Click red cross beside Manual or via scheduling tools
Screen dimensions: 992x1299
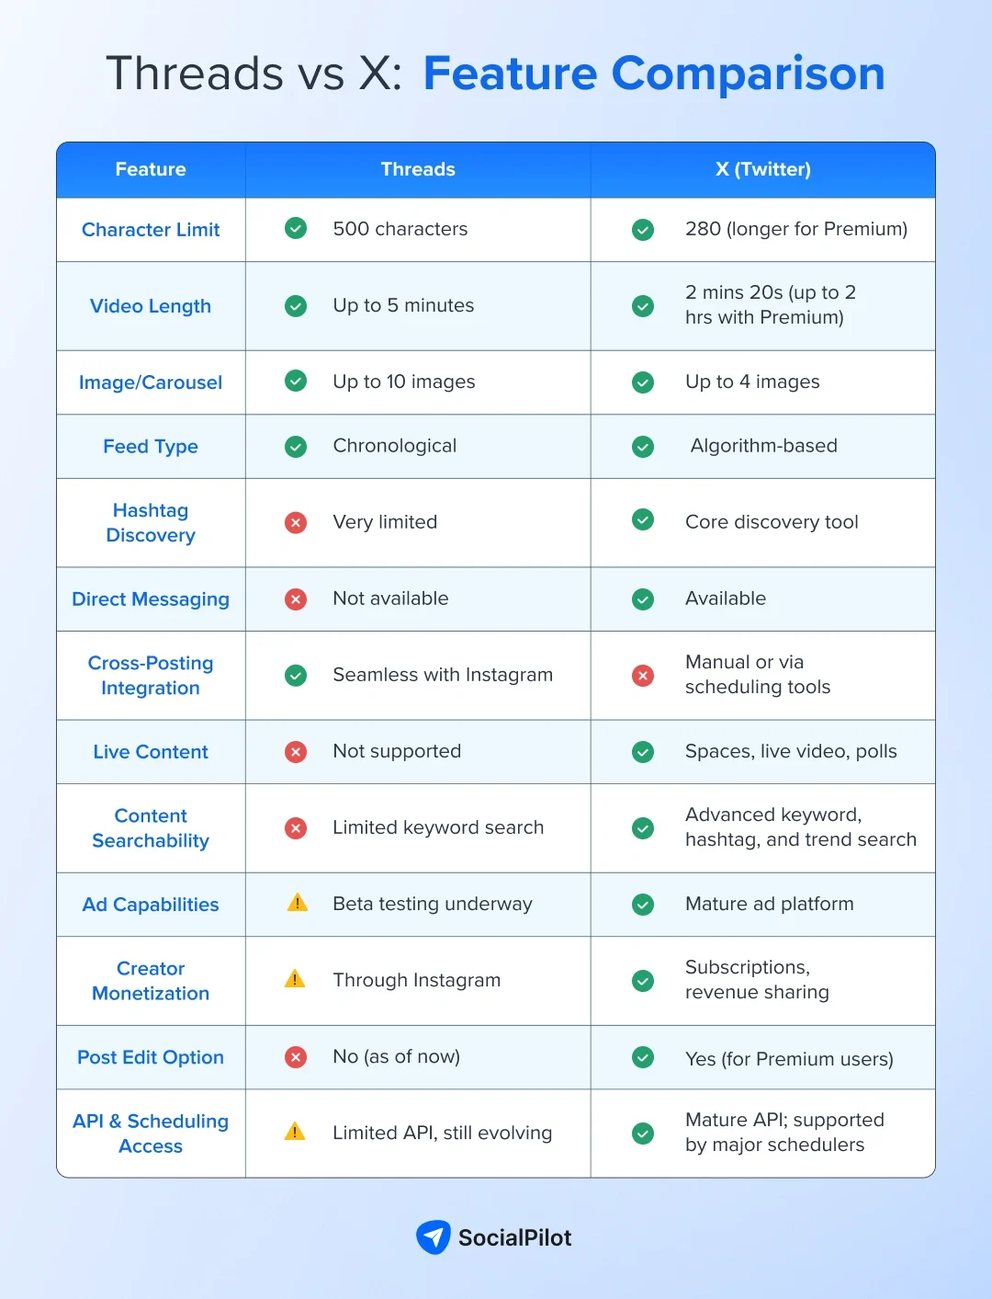643,676
